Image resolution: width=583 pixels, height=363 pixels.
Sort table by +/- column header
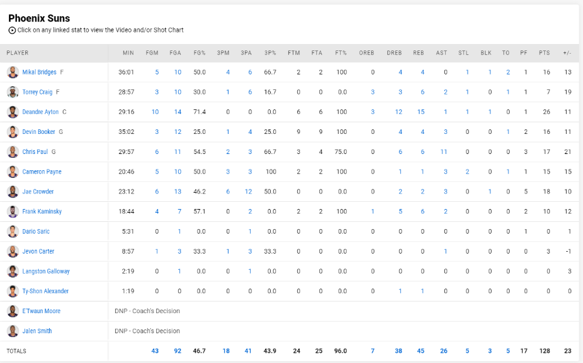tap(567, 53)
